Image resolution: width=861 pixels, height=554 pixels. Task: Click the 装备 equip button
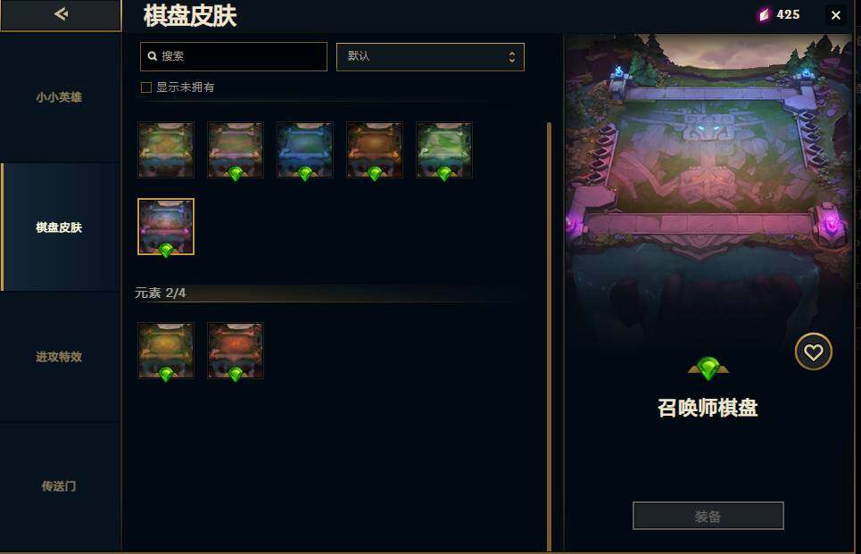708,516
